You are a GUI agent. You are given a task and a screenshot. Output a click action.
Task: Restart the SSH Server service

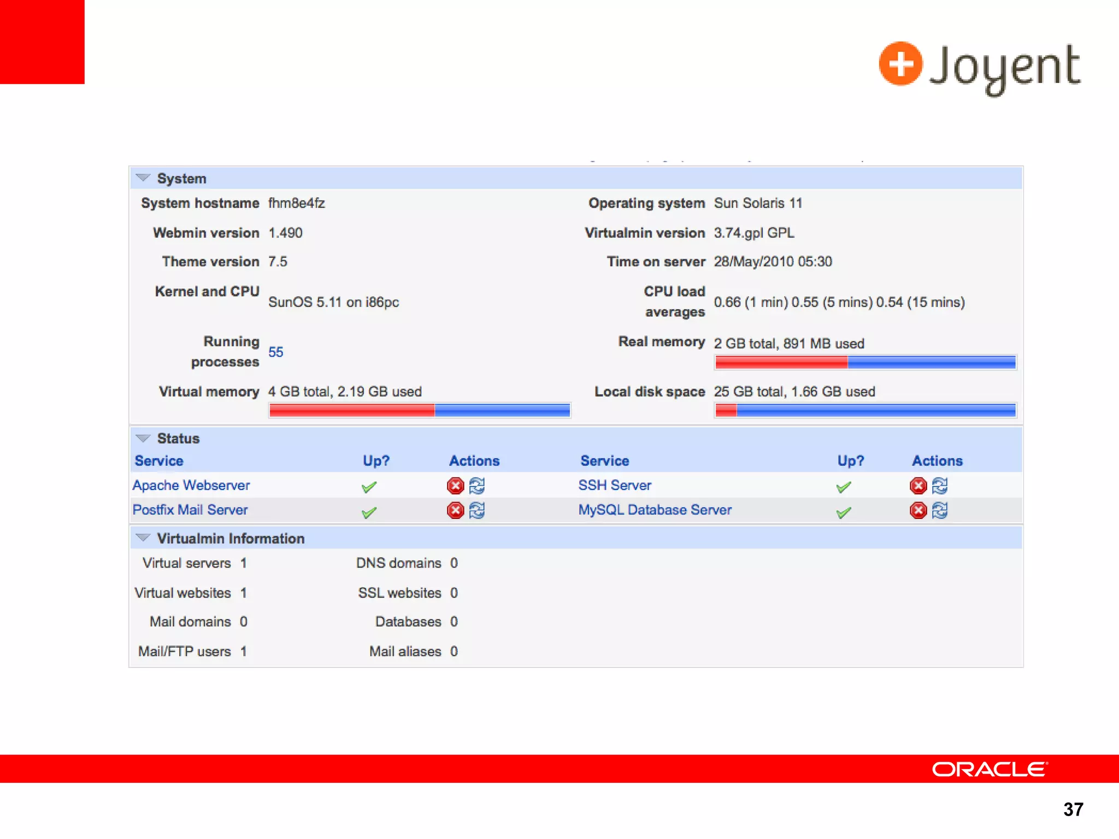tap(940, 485)
